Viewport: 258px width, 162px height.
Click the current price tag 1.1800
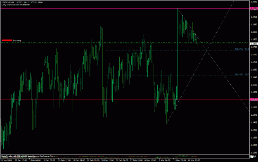(x=254, y=44)
